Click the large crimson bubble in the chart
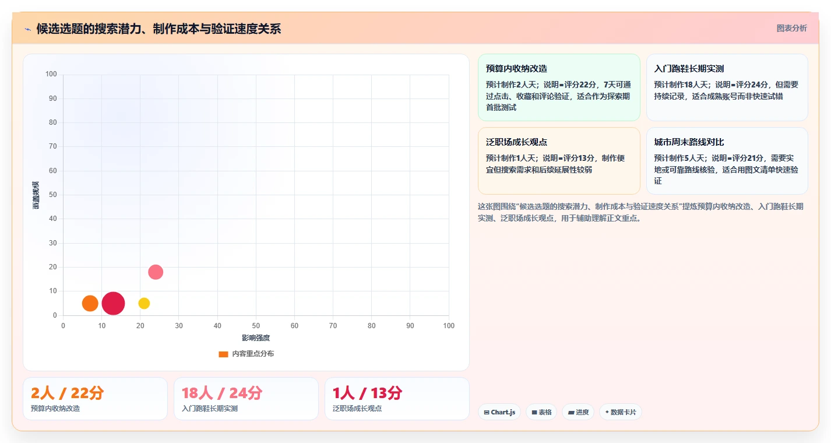The image size is (831, 443). 113,303
